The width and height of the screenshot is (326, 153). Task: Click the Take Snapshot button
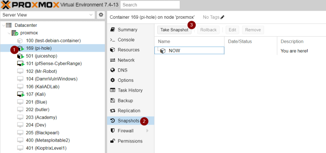[x=174, y=30]
